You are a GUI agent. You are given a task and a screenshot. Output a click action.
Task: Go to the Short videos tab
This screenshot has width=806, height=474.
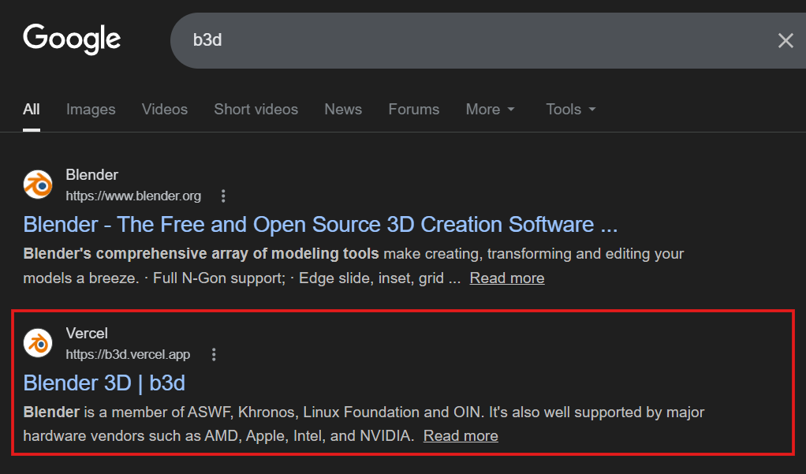[x=256, y=110]
